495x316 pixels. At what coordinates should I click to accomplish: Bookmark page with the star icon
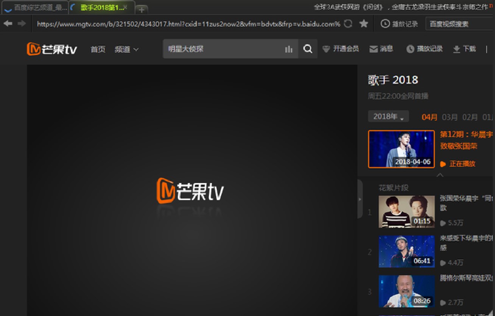(364, 24)
